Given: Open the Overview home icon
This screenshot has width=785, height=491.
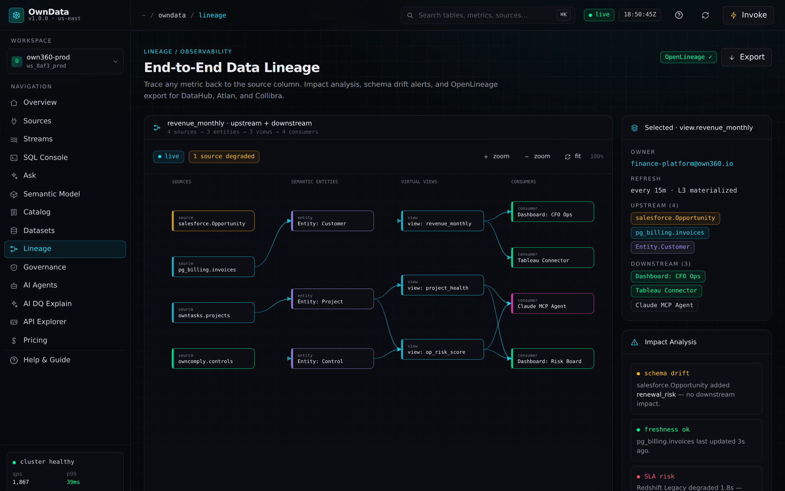Looking at the screenshot, I should click(14, 103).
